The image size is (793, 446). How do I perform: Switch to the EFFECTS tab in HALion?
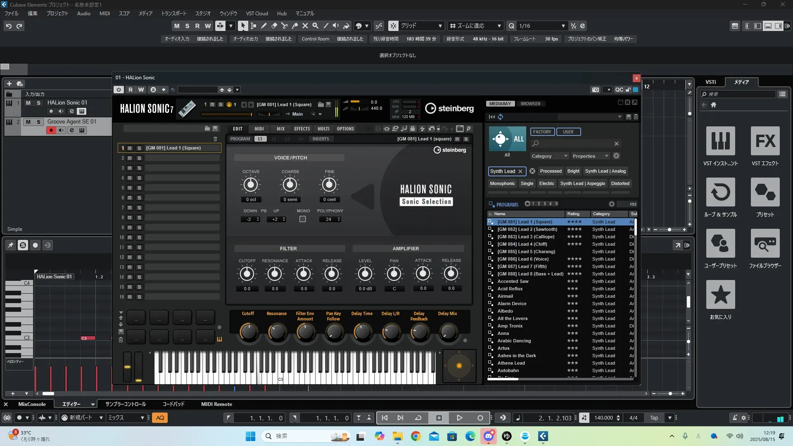(302, 129)
